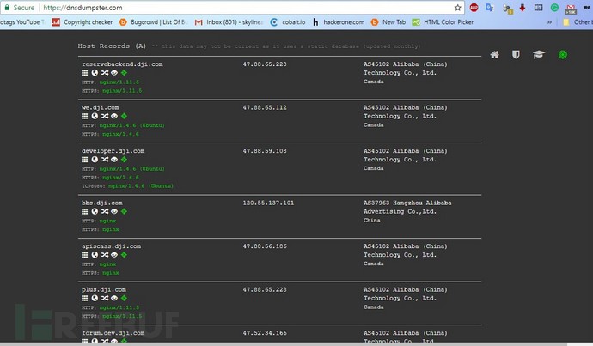This screenshot has width=593, height=346.
Task: Click the shuffle icon under we.dji.com
Action: click(105, 117)
